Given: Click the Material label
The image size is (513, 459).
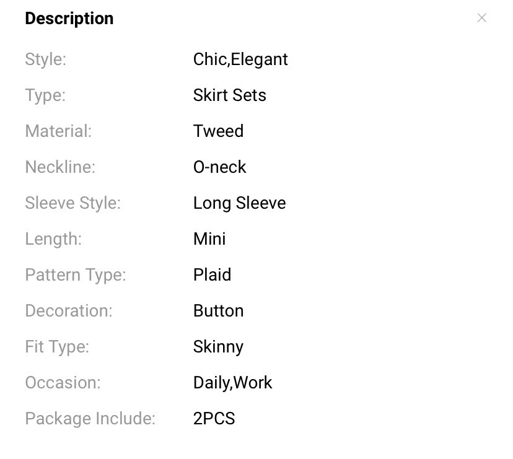Looking at the screenshot, I should coord(59,131).
